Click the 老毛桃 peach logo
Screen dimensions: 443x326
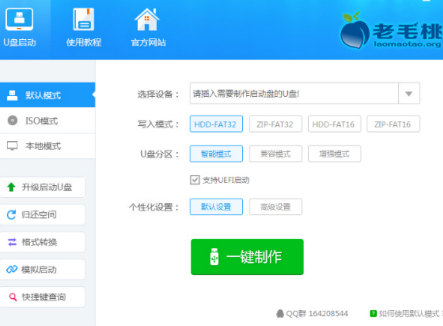coord(355,31)
